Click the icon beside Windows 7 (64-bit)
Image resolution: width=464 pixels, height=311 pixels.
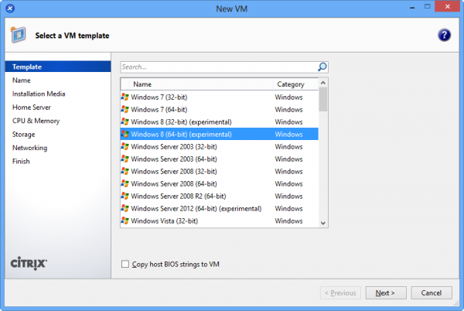pos(125,110)
